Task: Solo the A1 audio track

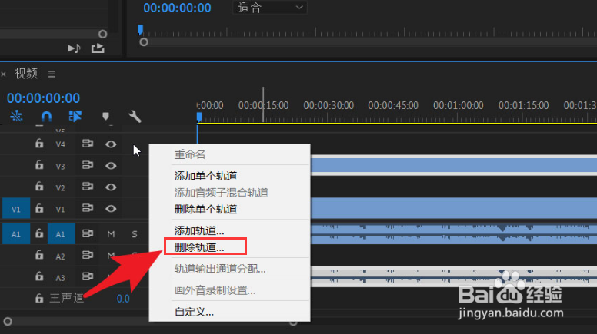Action: click(135, 234)
